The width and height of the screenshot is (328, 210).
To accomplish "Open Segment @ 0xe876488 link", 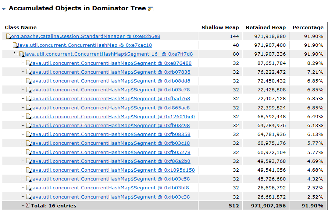I will [111, 63].
